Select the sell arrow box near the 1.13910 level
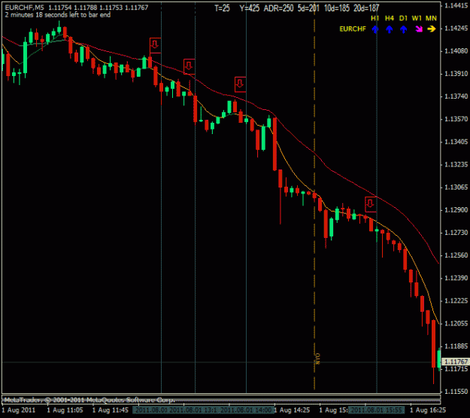The height and width of the screenshot is (418, 470). (190, 67)
